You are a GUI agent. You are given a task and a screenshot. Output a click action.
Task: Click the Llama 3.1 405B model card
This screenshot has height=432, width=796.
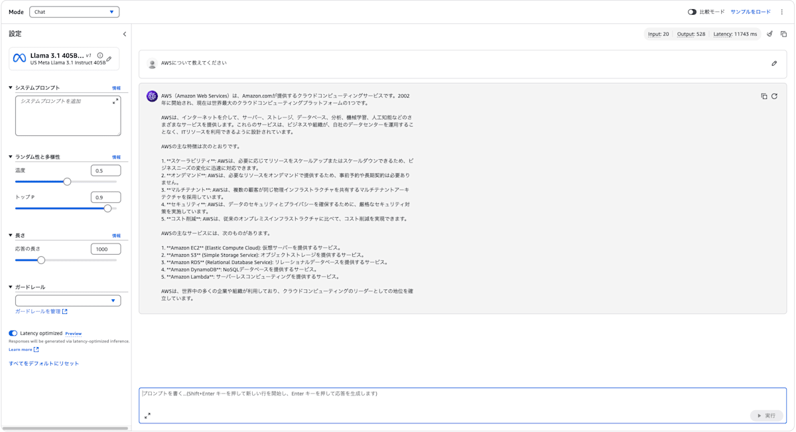point(64,59)
